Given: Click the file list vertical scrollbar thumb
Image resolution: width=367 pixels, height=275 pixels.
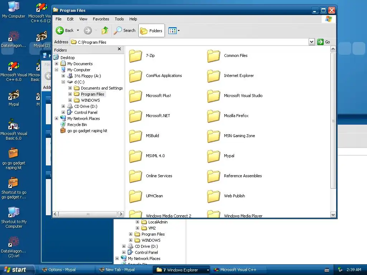Looking at the screenshot, I should [333, 120].
